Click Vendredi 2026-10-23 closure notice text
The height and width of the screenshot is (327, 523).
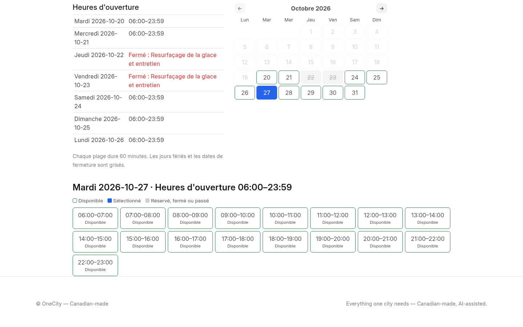pos(173,81)
